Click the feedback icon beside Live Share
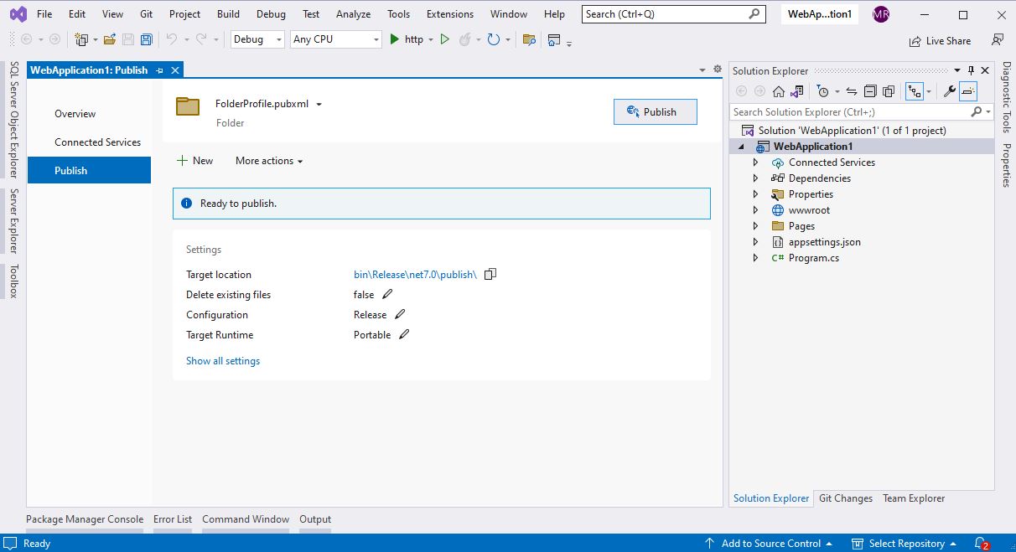 (x=998, y=40)
